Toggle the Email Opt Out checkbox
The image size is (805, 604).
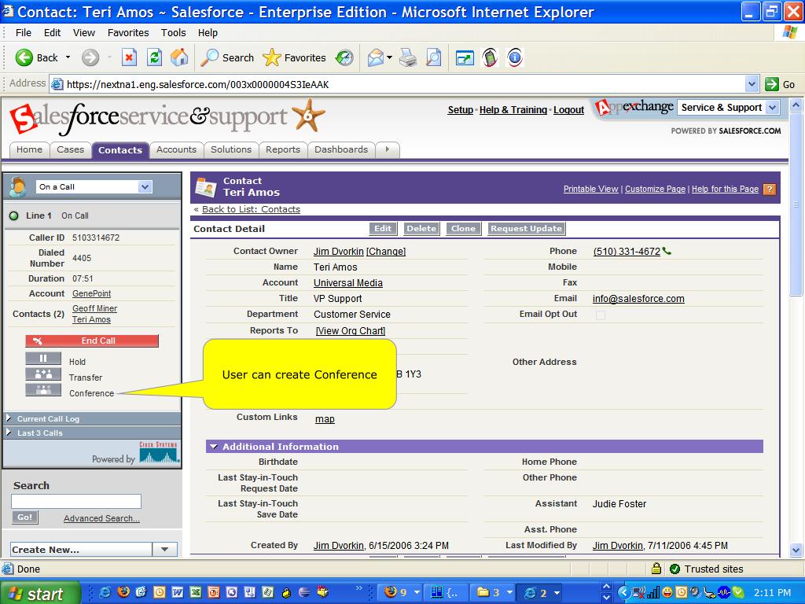click(600, 315)
